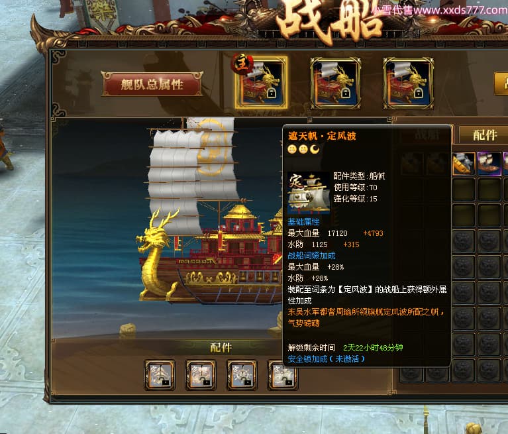The width and height of the screenshot is (508, 434).
Task: Click the first equipped accessory slot below ship
Action: click(x=160, y=375)
